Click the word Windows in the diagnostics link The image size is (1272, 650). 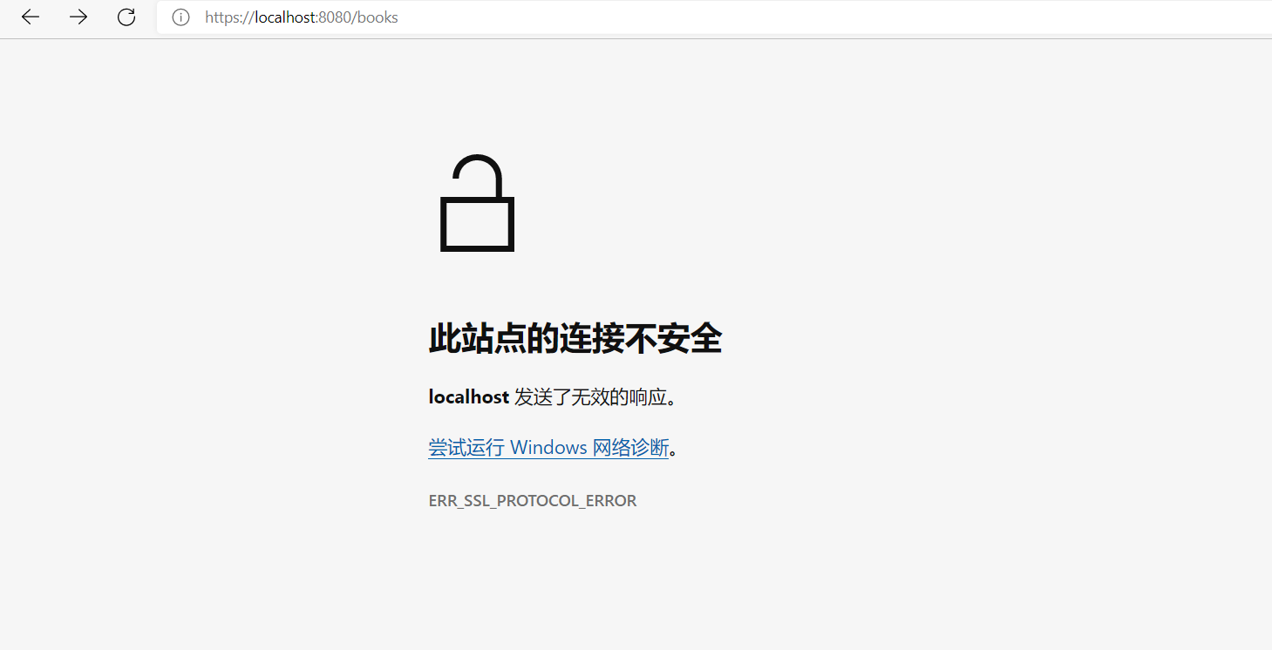(548, 448)
